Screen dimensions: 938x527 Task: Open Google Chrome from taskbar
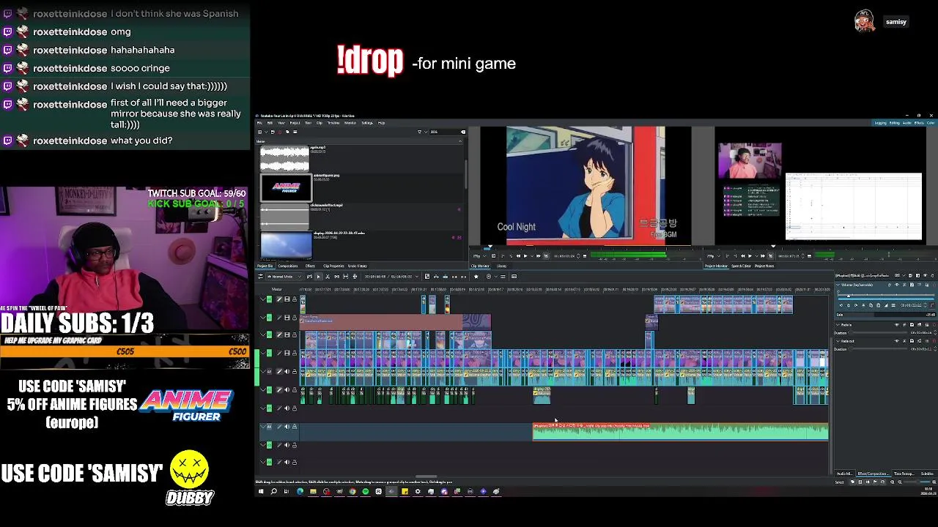[x=352, y=492]
